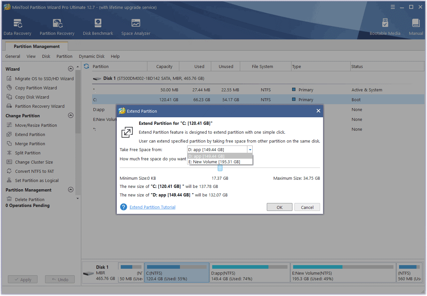Launch Copy Disk Wizard
Viewport: 427px width, 296px height.
(28, 97)
